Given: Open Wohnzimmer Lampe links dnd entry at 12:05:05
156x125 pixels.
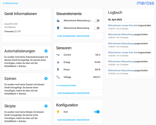Looking at the screenshot, I should click(x=123, y=52).
